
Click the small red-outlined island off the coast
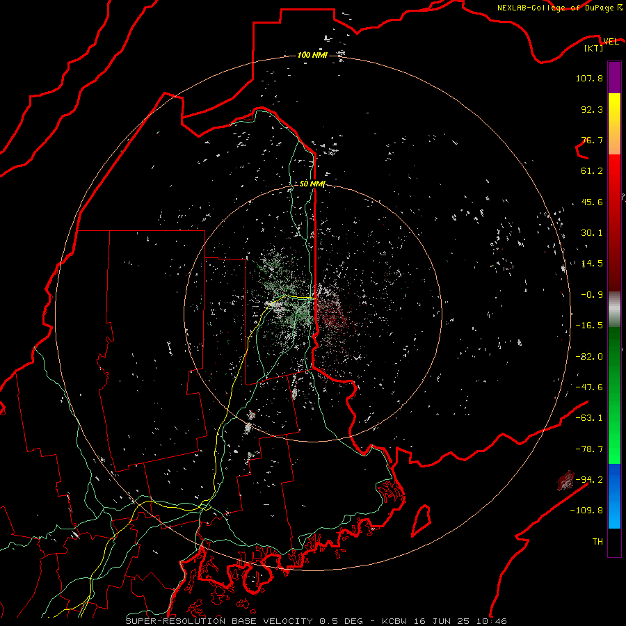pyautogui.click(x=422, y=520)
